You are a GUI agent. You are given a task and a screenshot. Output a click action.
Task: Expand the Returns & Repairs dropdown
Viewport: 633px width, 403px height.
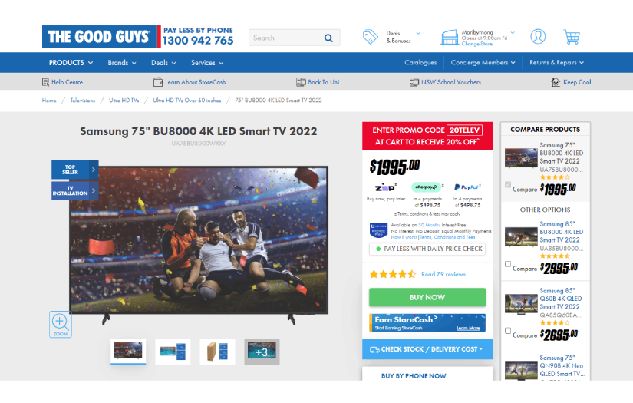click(557, 63)
